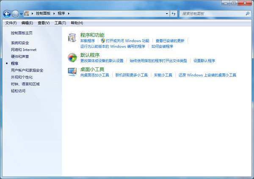Click the Forward navigation arrow button
The width and height of the screenshot is (254, 179).
coord(15,14)
